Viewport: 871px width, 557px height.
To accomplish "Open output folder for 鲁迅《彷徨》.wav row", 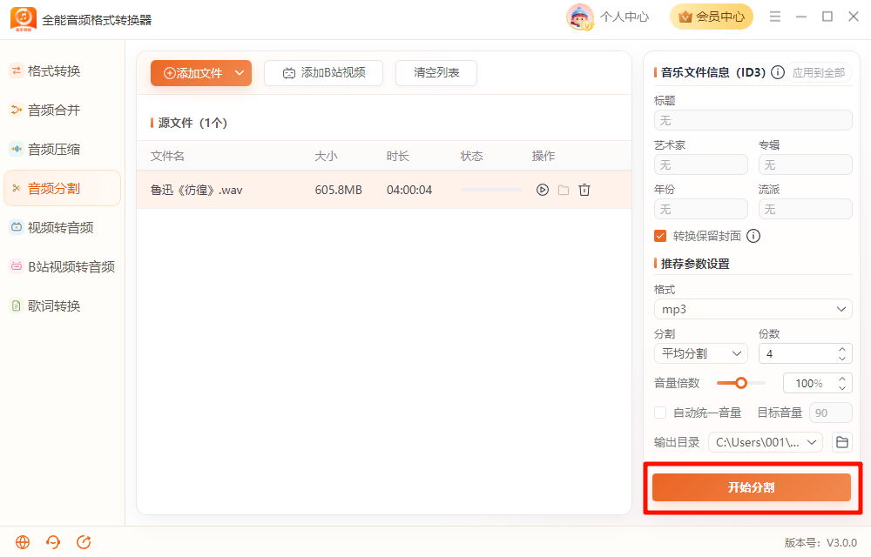I will pos(564,190).
